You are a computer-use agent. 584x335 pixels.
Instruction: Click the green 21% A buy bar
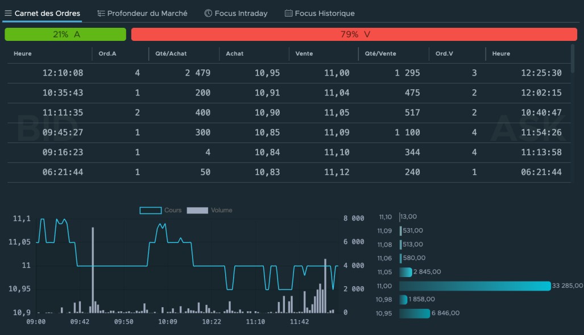(x=65, y=35)
